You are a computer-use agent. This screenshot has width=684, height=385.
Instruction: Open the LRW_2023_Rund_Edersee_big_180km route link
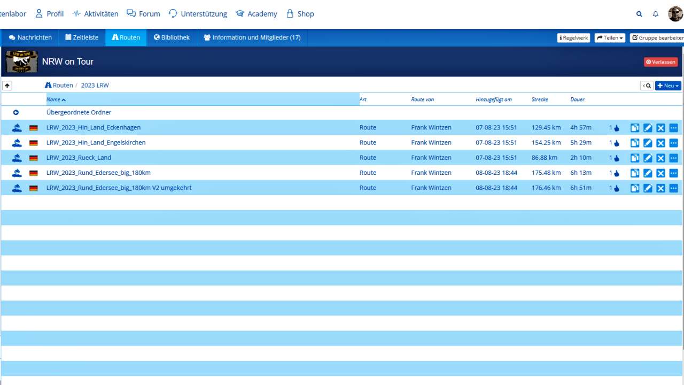coord(98,173)
